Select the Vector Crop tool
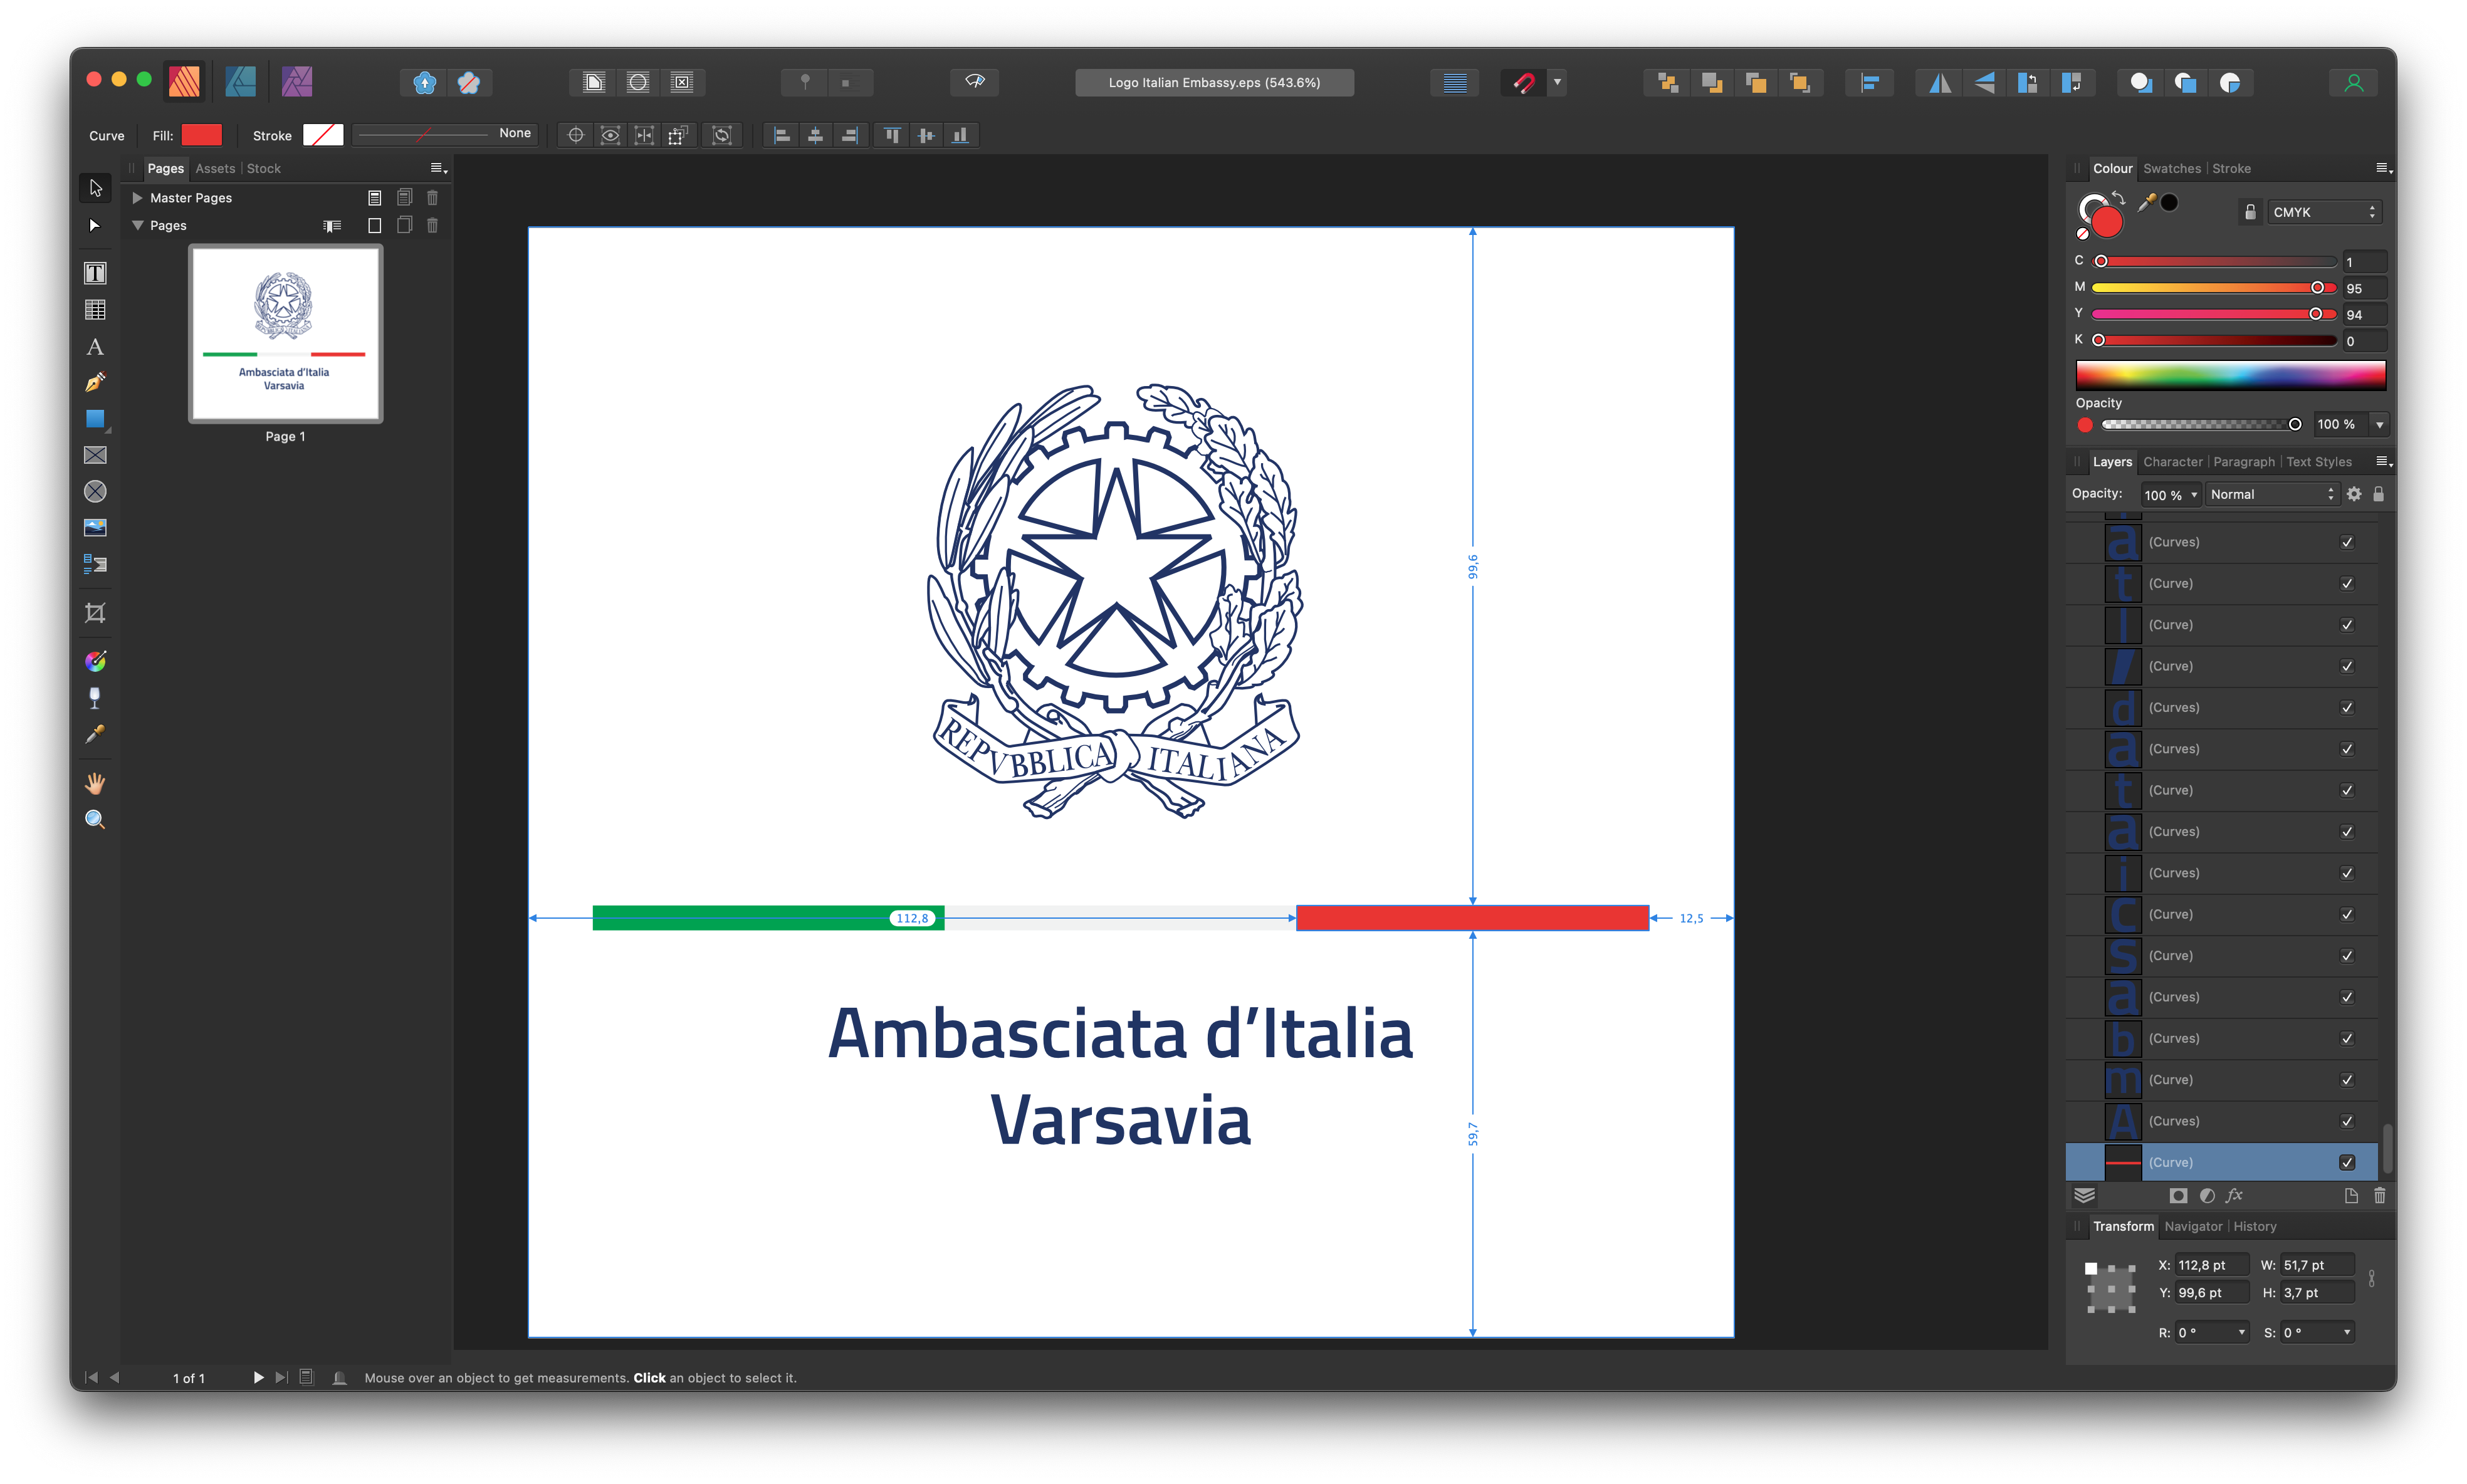Viewport: 2467px width, 1484px height. pyautogui.click(x=95, y=612)
